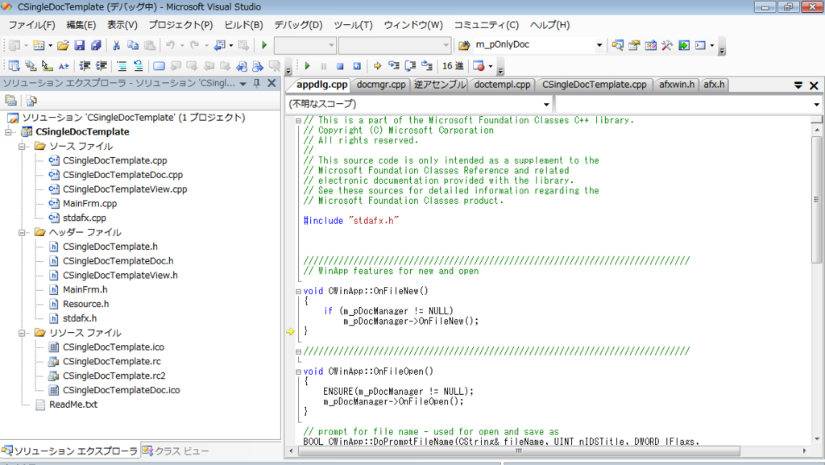Click the Display Quick Info icon

pyautogui.click(x=47, y=66)
